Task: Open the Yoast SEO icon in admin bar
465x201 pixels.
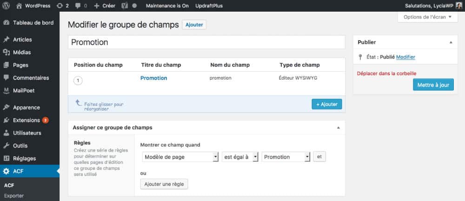Action: (125, 6)
